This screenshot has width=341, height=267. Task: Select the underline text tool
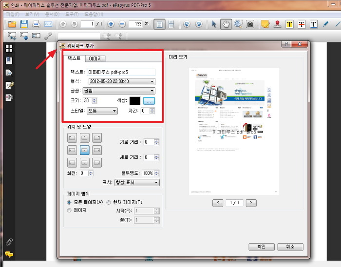click(x=313, y=24)
